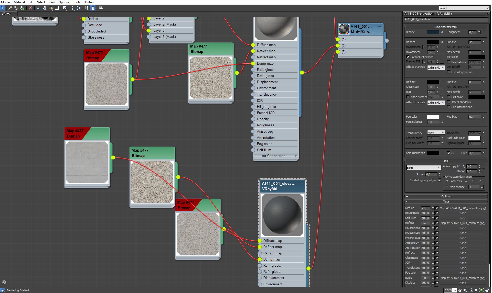Click the reflect Subdivs value field
This screenshot has width=492, height=293.
coord(475,42)
